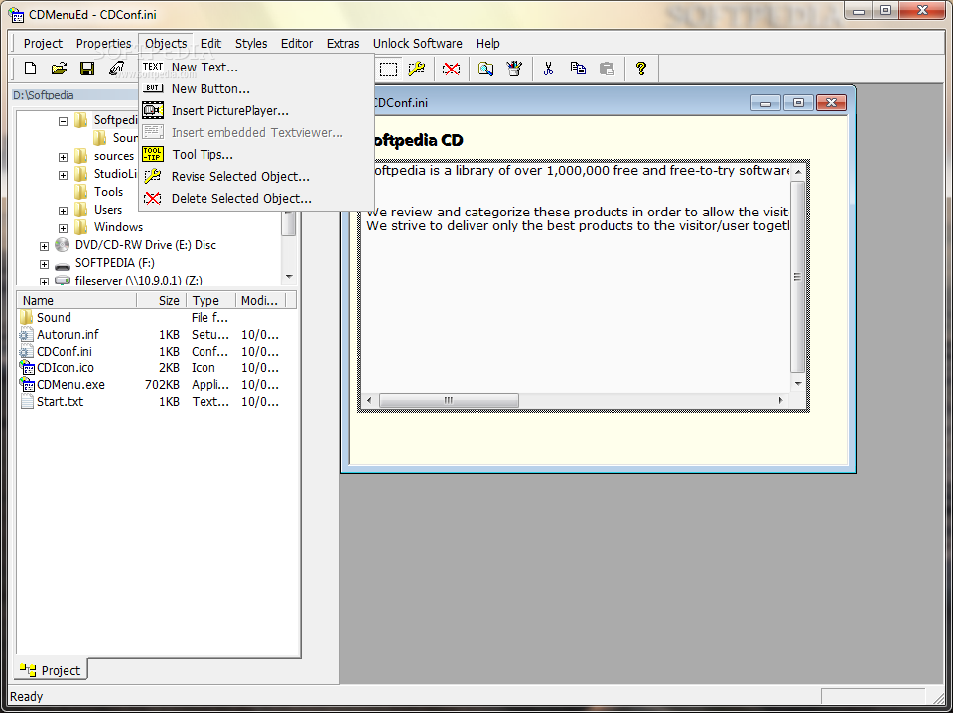This screenshot has width=953, height=713.
Task: Click the red X Delete Object toolbar icon
Action: 451,69
